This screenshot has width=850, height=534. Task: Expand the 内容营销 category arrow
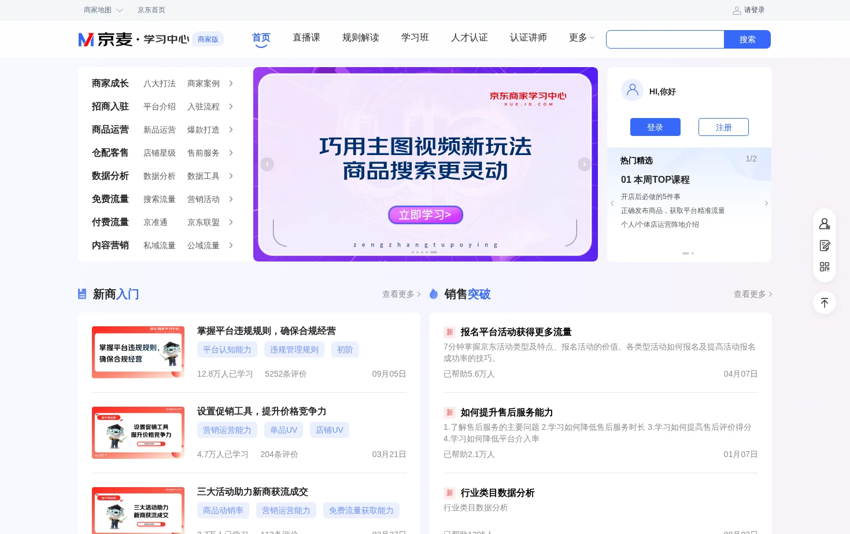[x=231, y=245]
